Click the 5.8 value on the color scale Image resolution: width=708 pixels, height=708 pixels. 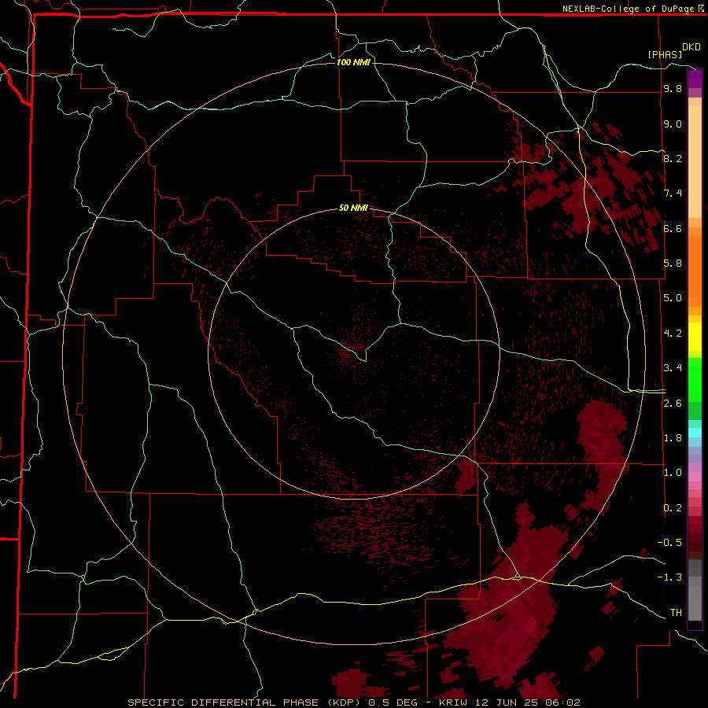coord(673,264)
